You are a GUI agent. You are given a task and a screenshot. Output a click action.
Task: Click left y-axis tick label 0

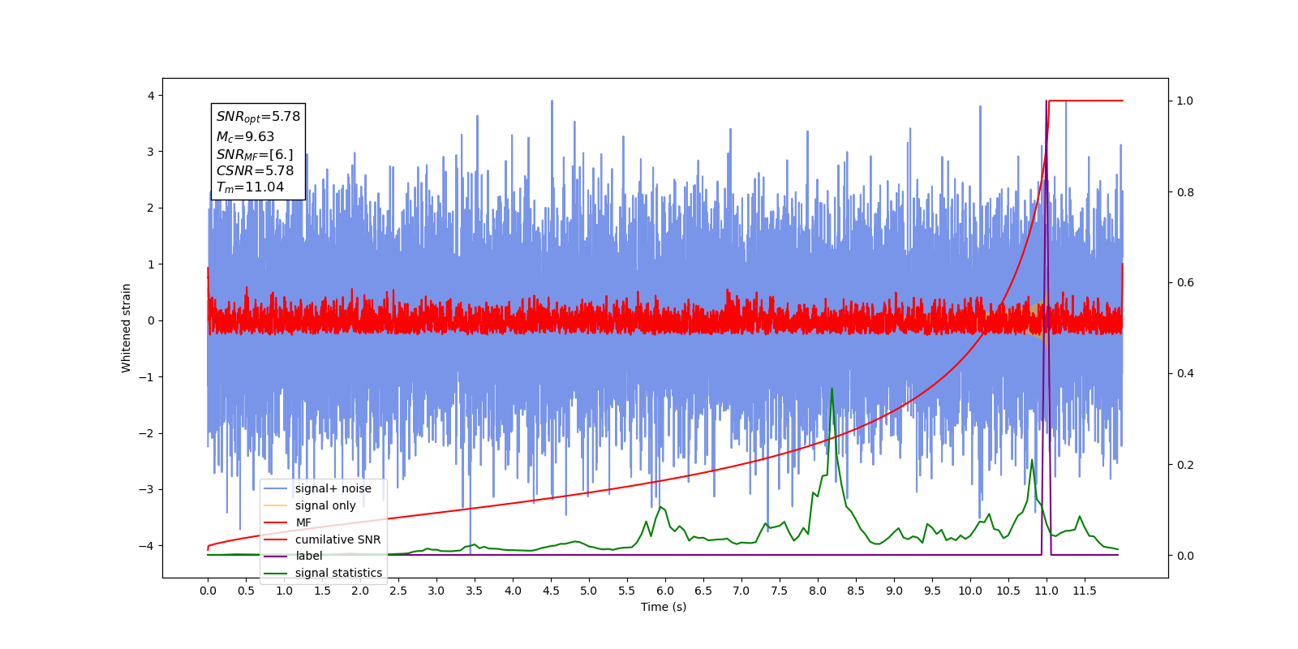(150, 320)
